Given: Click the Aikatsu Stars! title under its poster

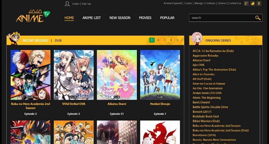Looking at the screenshot, I should click(117, 104).
